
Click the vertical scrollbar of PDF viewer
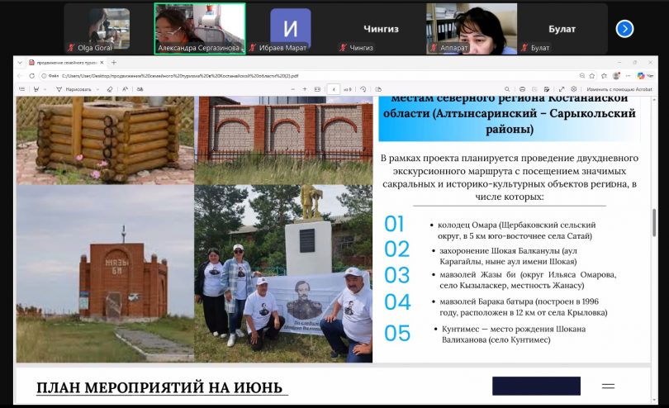tap(655, 223)
